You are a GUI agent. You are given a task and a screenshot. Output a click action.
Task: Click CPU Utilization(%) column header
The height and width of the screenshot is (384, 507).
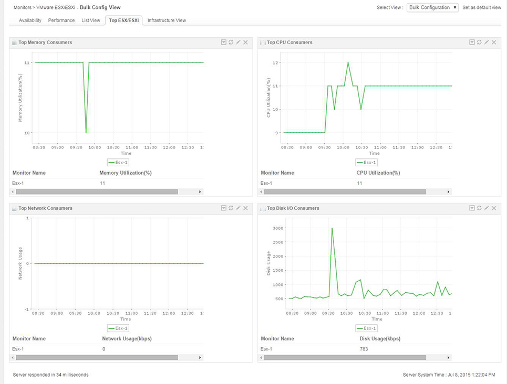click(x=378, y=173)
